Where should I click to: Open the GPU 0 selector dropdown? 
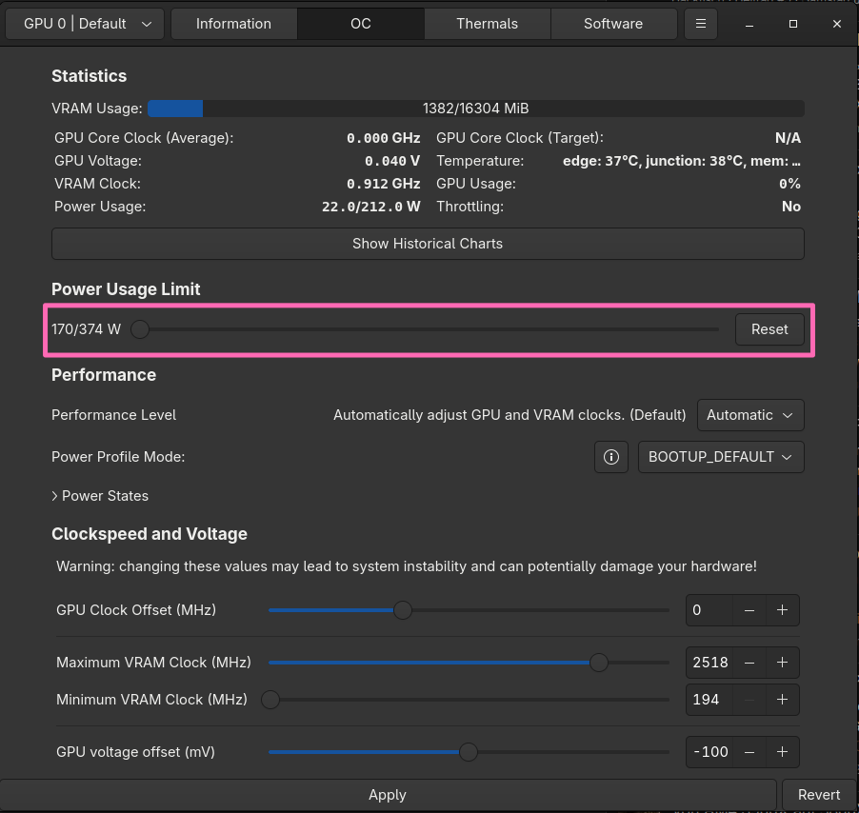[x=85, y=24]
